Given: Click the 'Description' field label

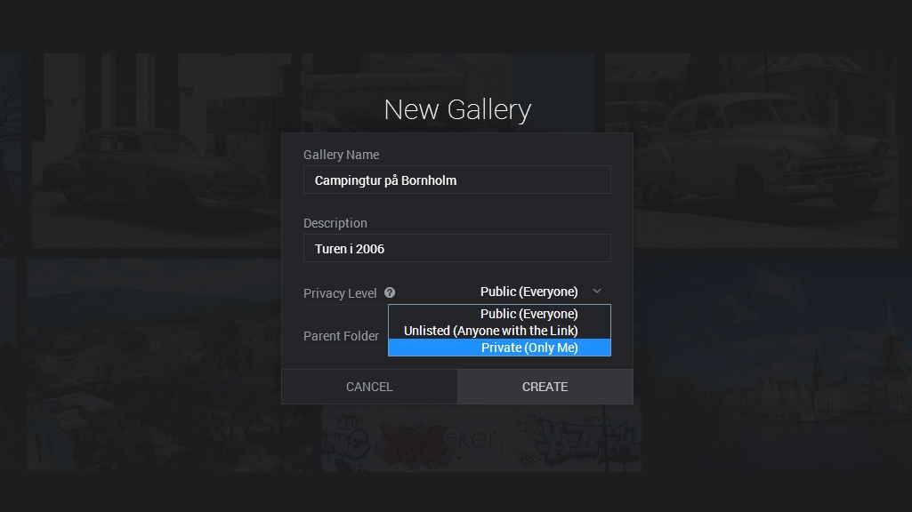Looking at the screenshot, I should [x=335, y=223].
